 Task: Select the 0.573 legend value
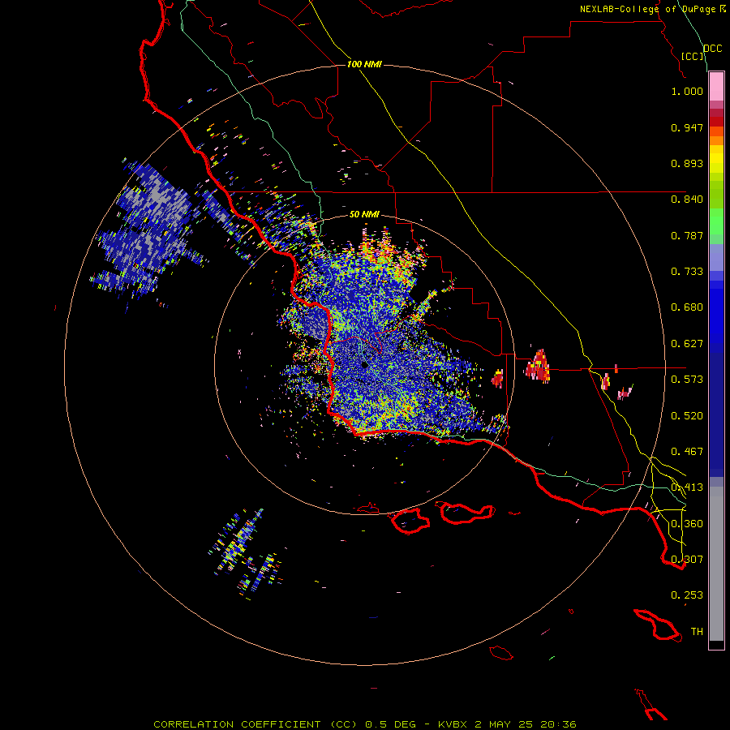pos(687,380)
